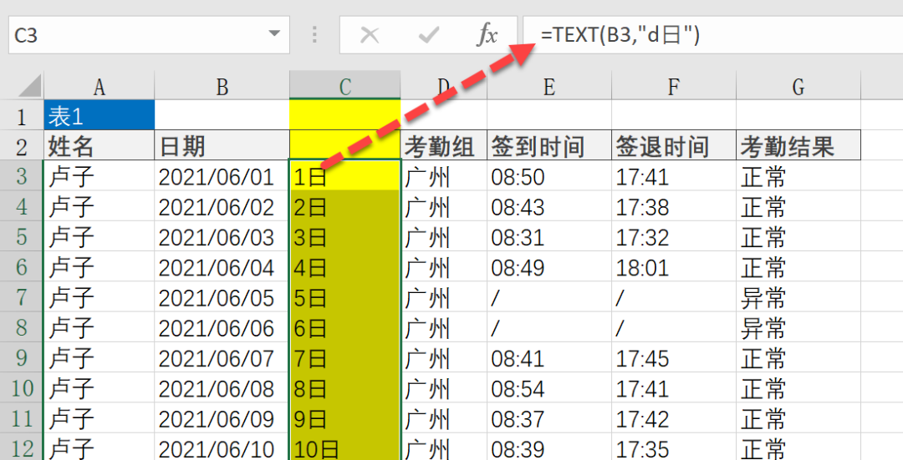Click the formula bar drag handle dots
This screenshot has width=903, height=460.
pos(314,34)
